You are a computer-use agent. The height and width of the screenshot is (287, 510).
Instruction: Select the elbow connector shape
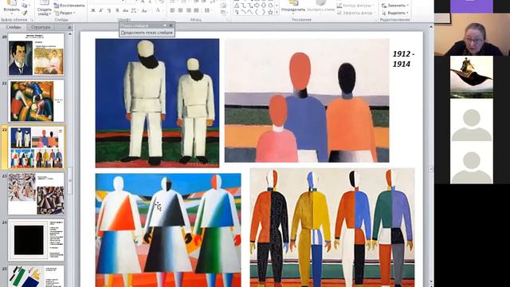coord(243,6)
